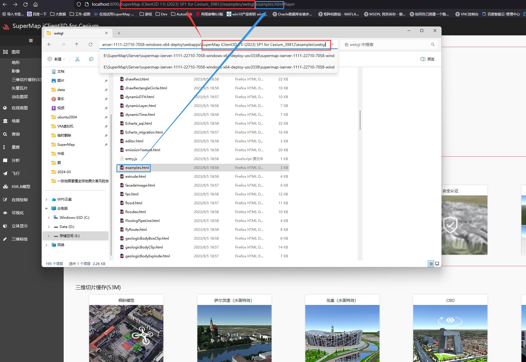
Task: Select 地形 in the sidebar
Action: click(x=16, y=62)
